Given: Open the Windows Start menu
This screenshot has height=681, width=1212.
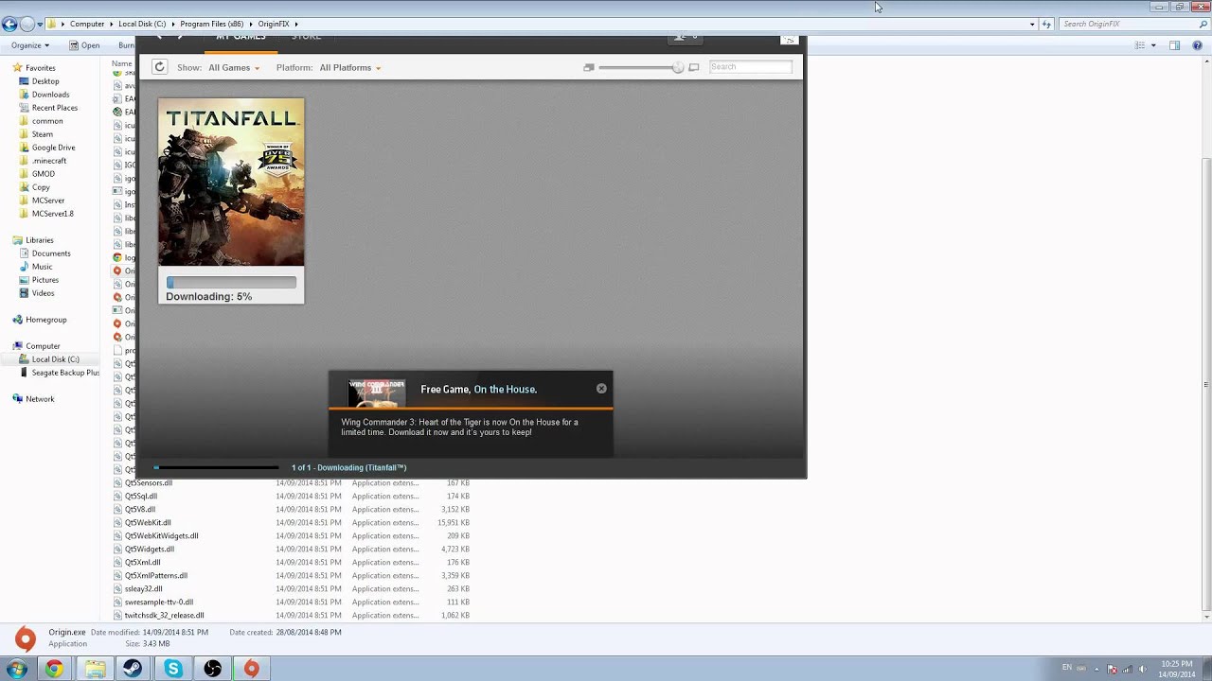Looking at the screenshot, I should click(16, 669).
